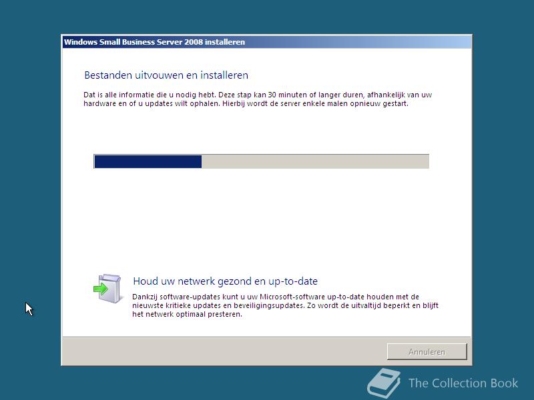Select the heading 'Bestanden uitvouwen en installeren'
Image resolution: width=534 pixels, height=400 pixels.
[x=166, y=75]
